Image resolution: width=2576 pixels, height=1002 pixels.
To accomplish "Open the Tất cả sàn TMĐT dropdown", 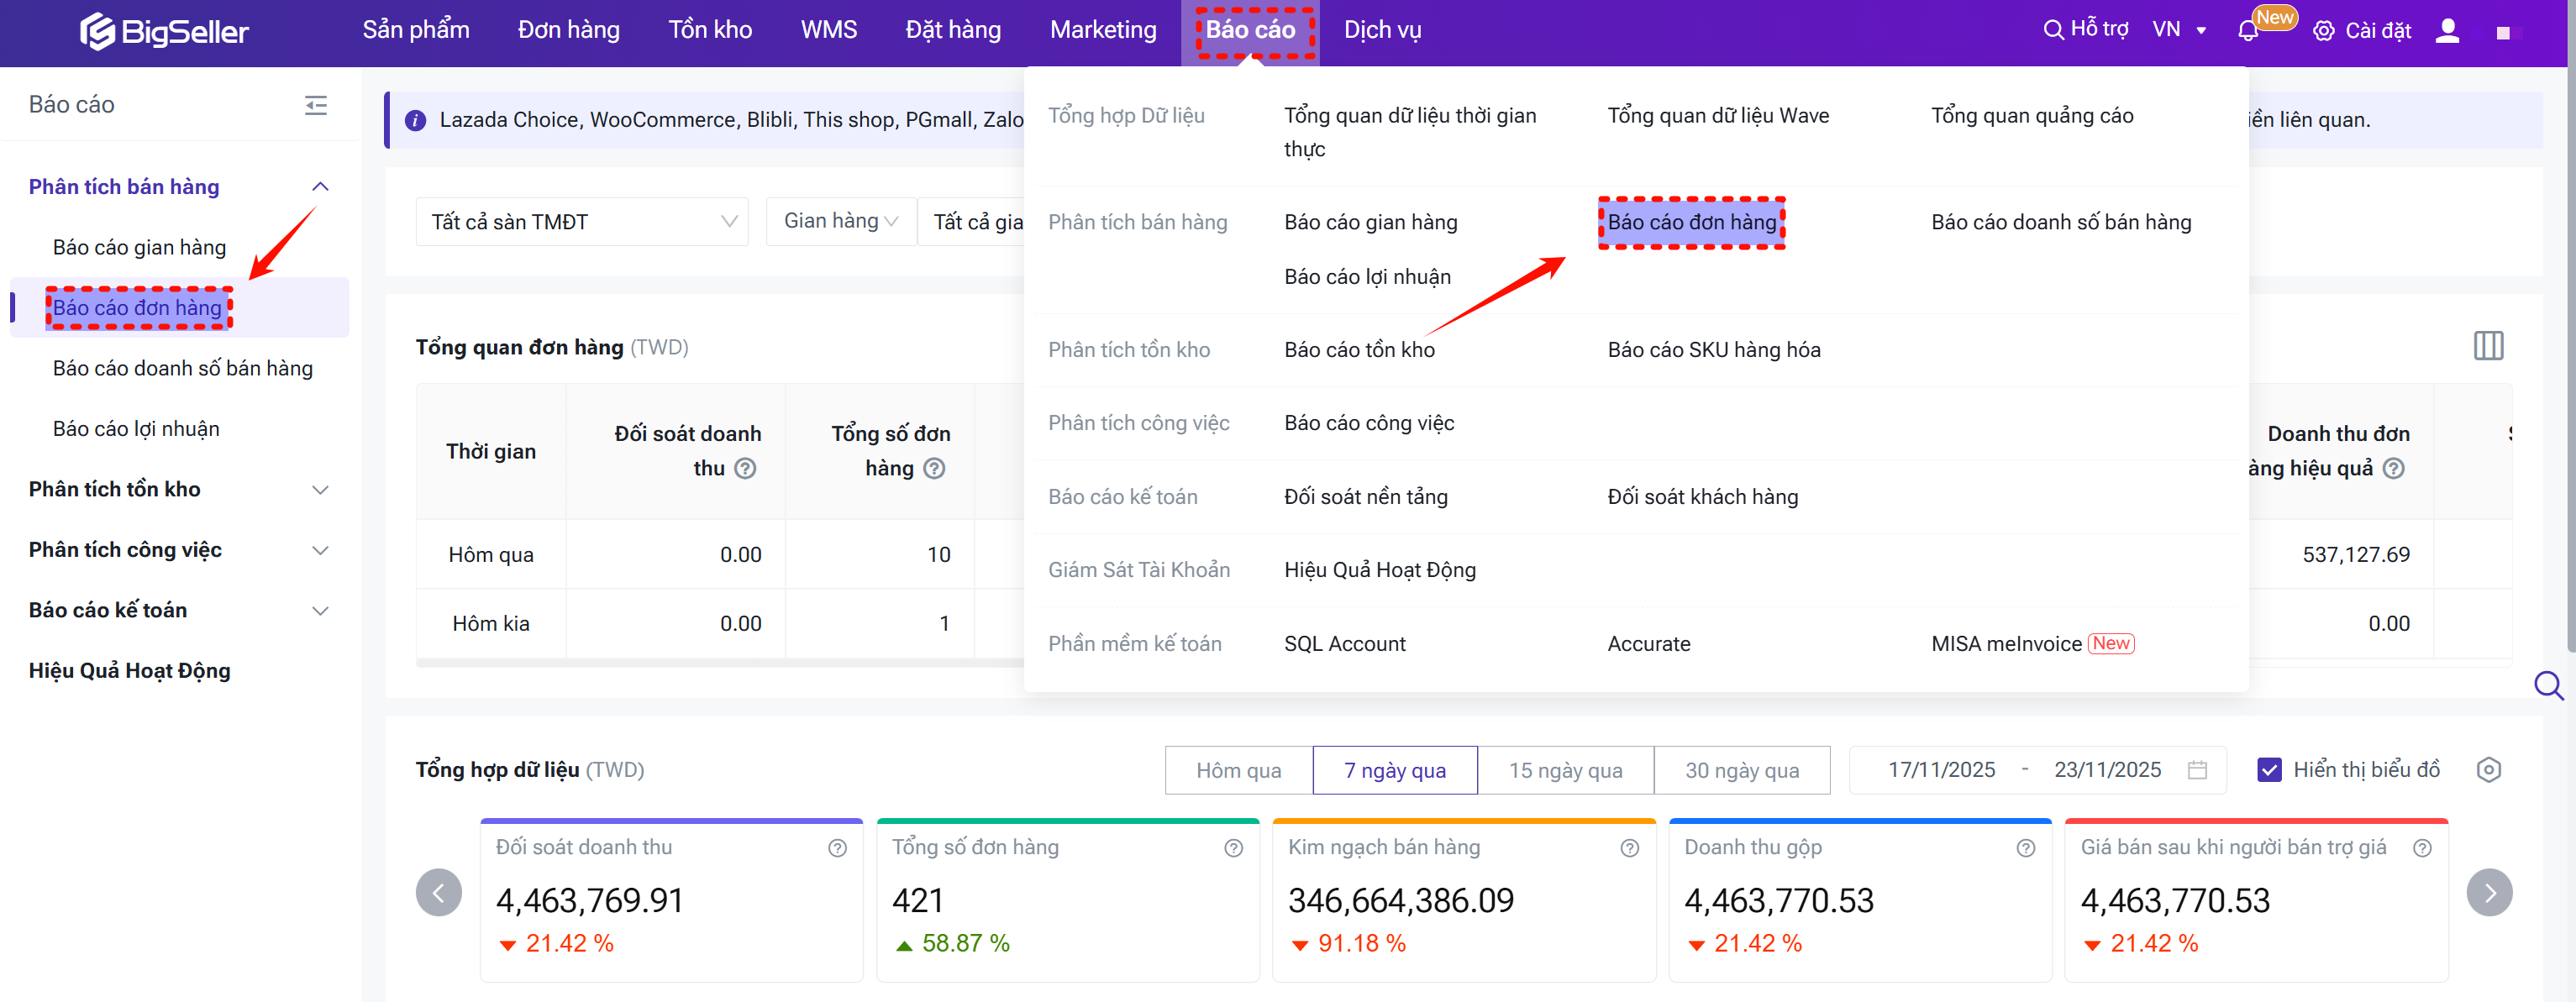I will point(582,222).
